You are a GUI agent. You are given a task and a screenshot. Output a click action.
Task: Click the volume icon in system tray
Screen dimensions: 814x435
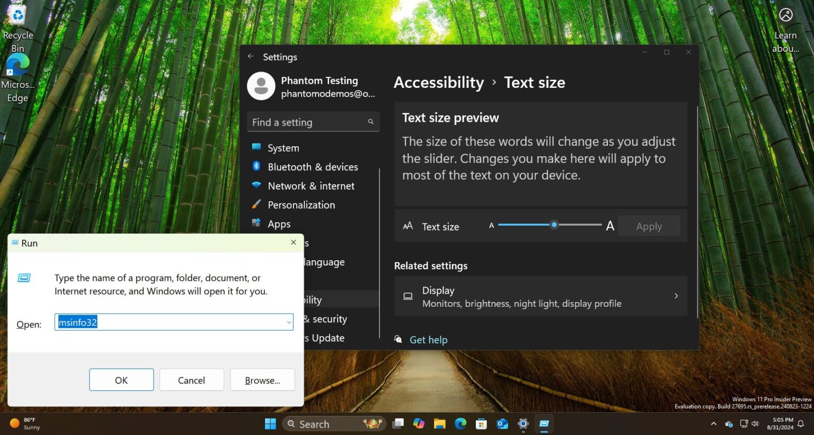[755, 423]
